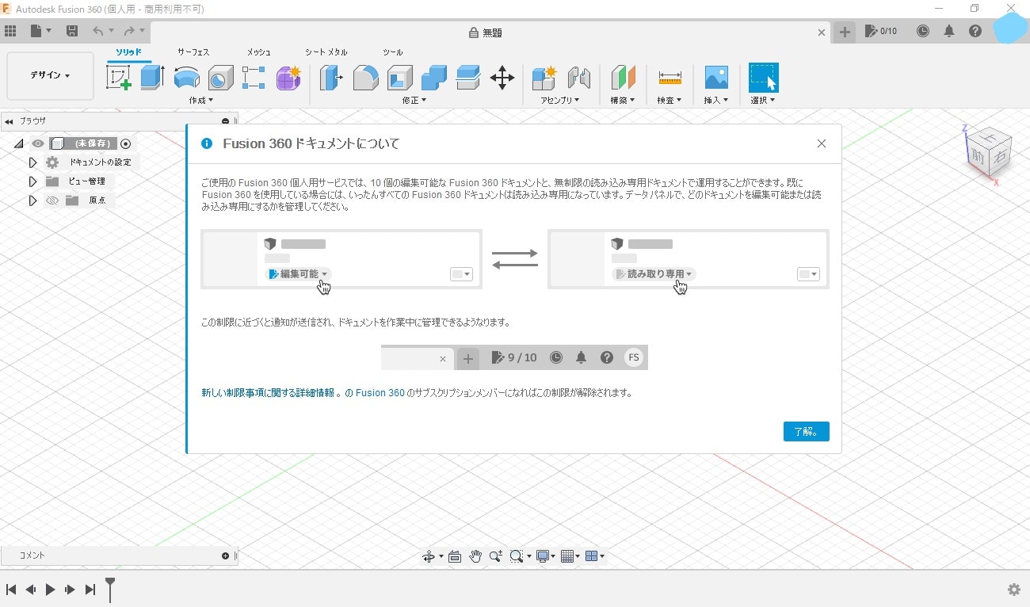Click the Insert image icon
Screen dimensions: 1030x607
tap(716, 78)
